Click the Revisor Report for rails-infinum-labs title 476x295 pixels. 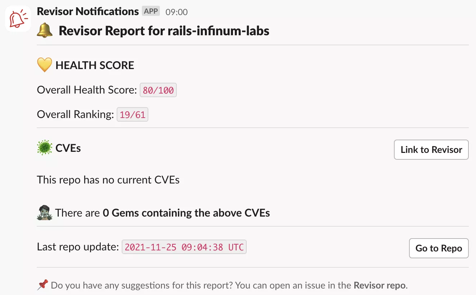pos(164,31)
